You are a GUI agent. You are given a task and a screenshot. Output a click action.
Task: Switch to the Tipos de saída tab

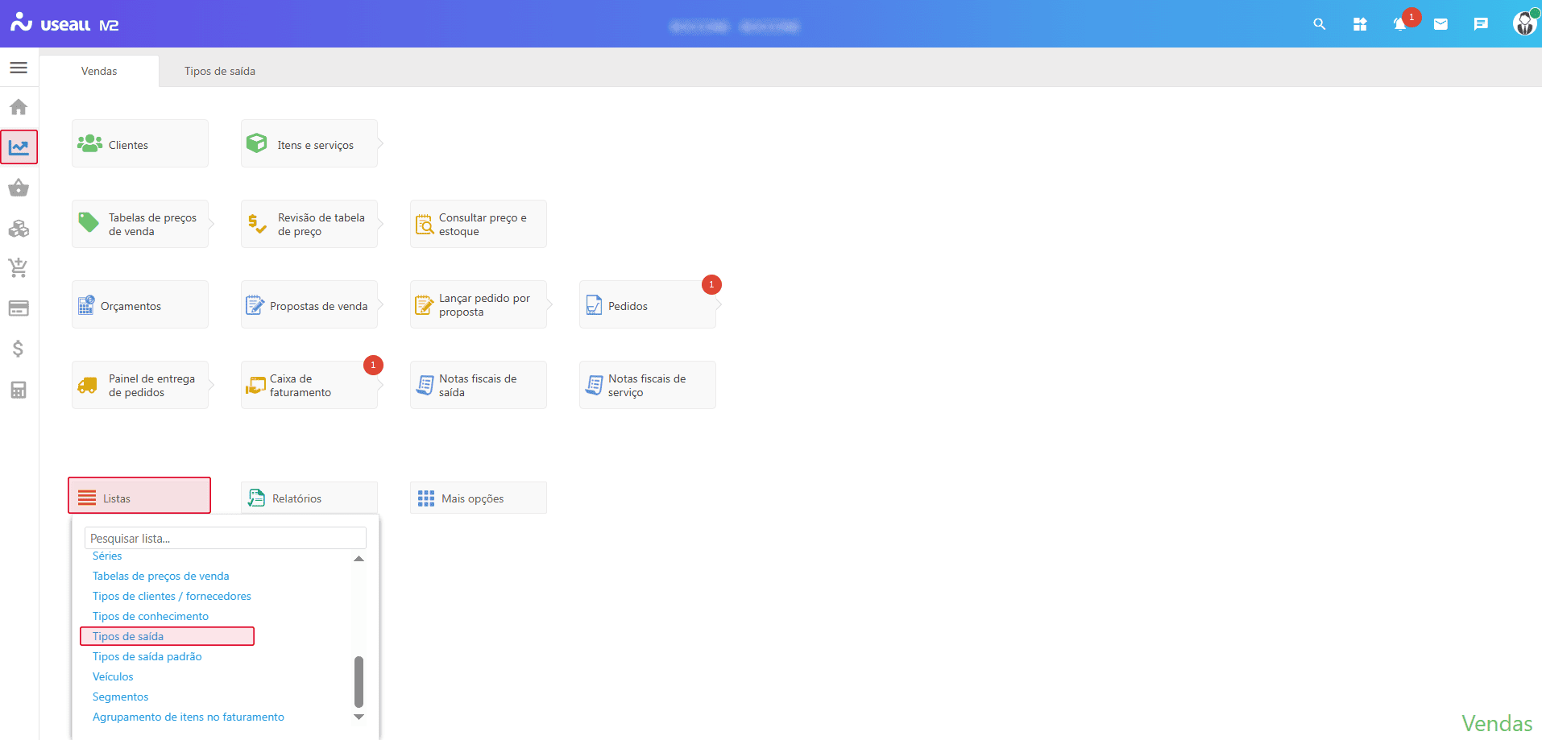pyautogui.click(x=219, y=71)
